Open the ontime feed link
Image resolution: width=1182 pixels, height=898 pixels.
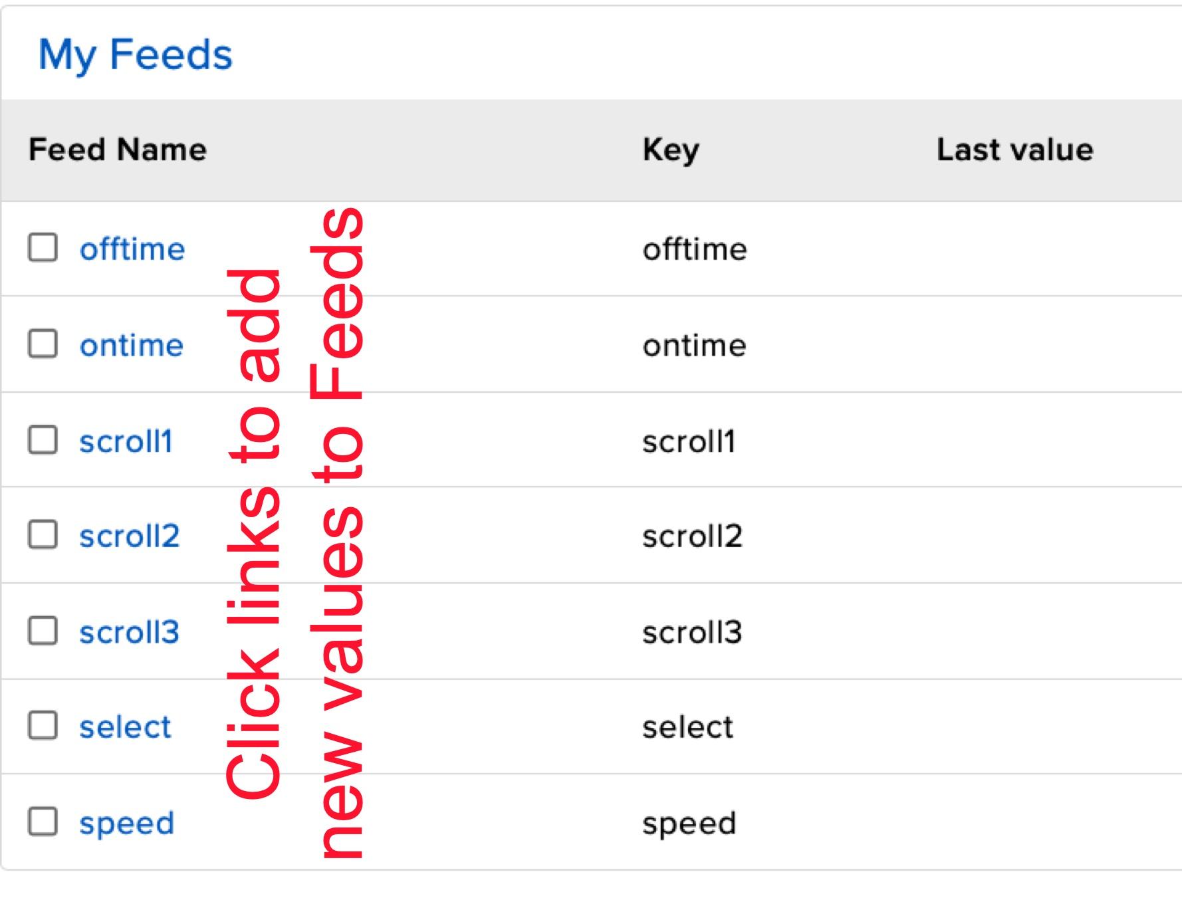(x=133, y=345)
